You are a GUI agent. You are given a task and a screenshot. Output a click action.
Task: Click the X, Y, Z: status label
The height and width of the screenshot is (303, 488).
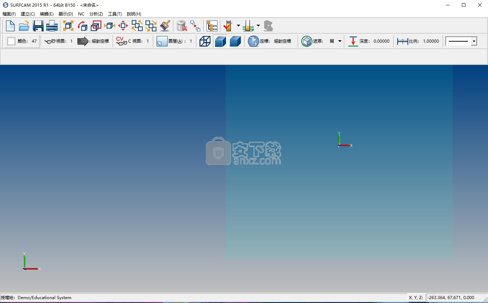(416, 298)
